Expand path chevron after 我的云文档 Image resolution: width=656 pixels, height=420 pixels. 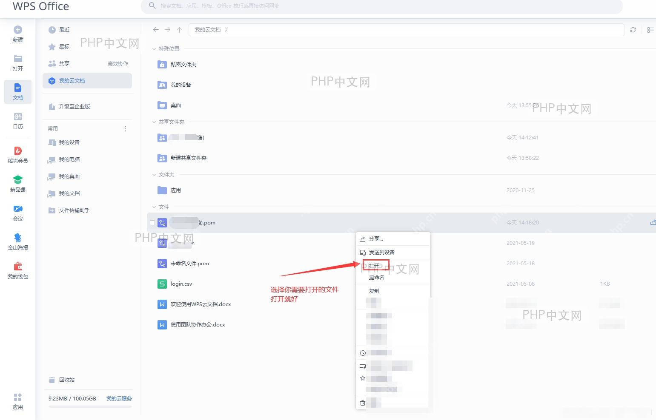pos(226,30)
